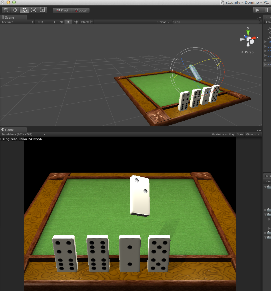Toggle 2D view mode
The width and height of the screenshot is (271, 291).
(61, 22)
